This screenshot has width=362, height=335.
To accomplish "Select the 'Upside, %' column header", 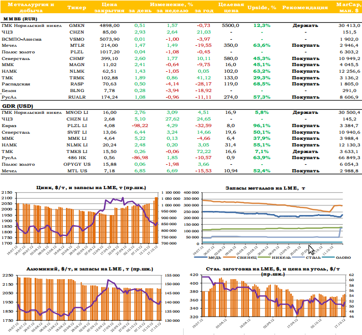I will coord(262,8).
